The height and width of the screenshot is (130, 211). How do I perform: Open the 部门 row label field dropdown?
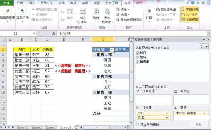coord(167,113)
